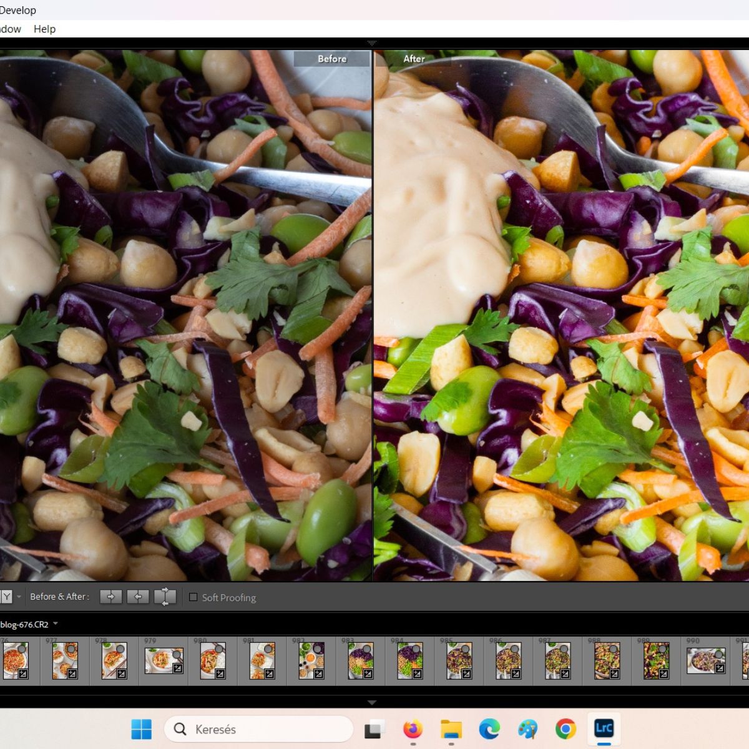Open Paint from the taskbar

(x=527, y=729)
